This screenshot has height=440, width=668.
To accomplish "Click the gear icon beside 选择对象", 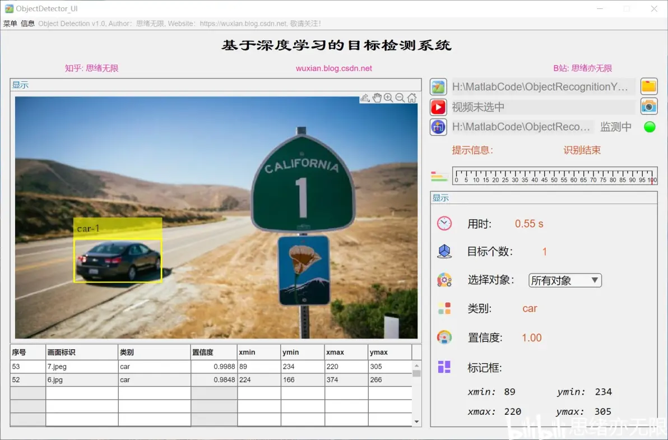I will (444, 280).
